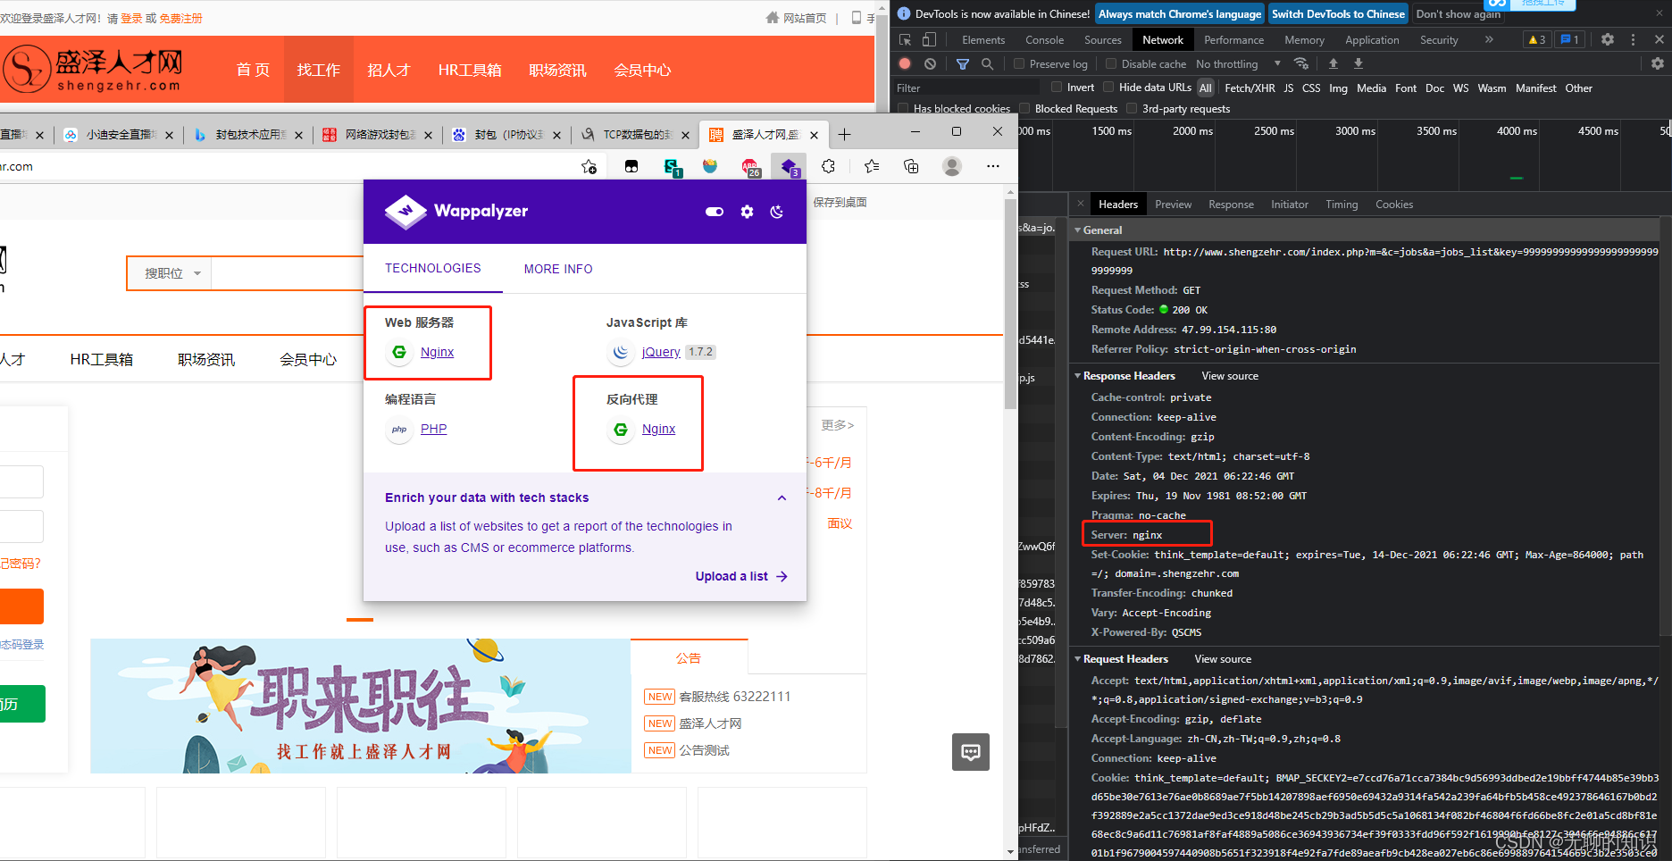This screenshot has width=1672, height=861.
Task: Open network conditions wifi icon
Action: [x=1301, y=63]
